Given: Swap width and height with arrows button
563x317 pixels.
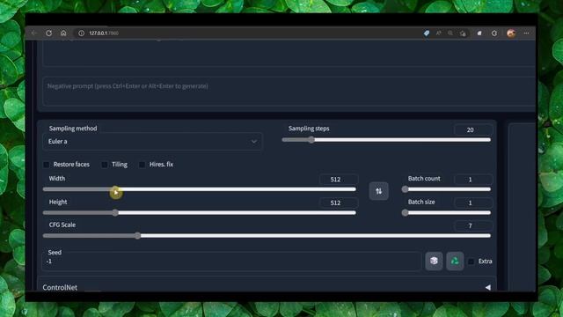Looking at the screenshot, I should point(379,191).
